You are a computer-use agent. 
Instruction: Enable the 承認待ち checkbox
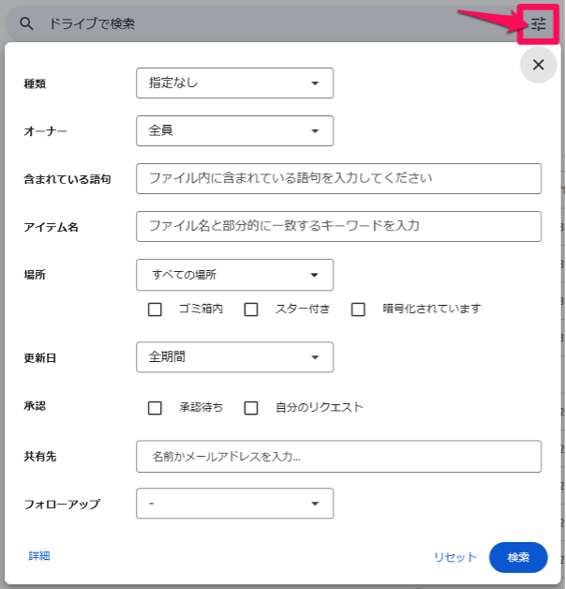click(x=155, y=408)
